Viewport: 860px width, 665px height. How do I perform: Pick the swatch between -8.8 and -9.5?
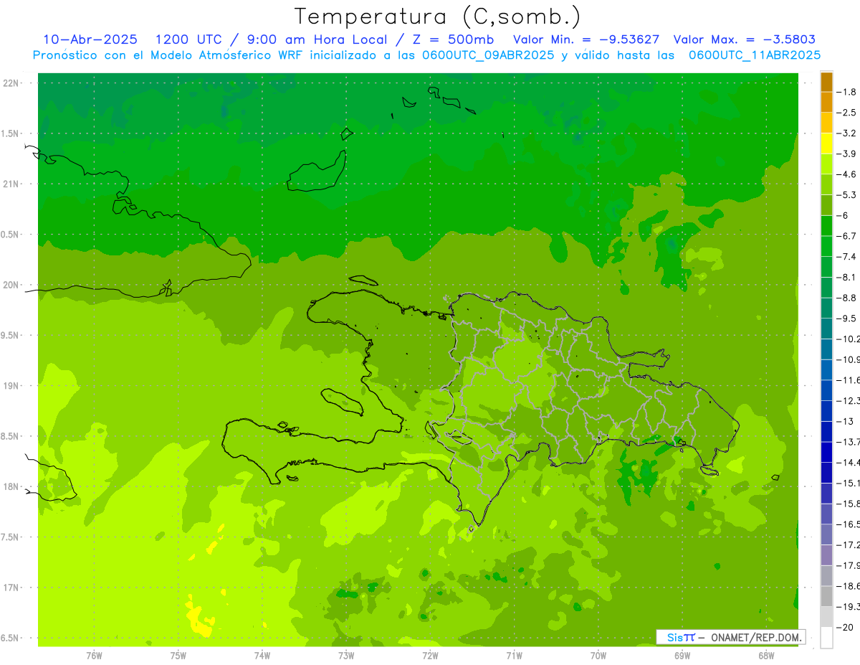pos(826,308)
